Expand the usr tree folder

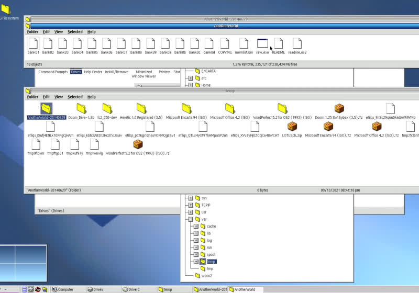190,212
